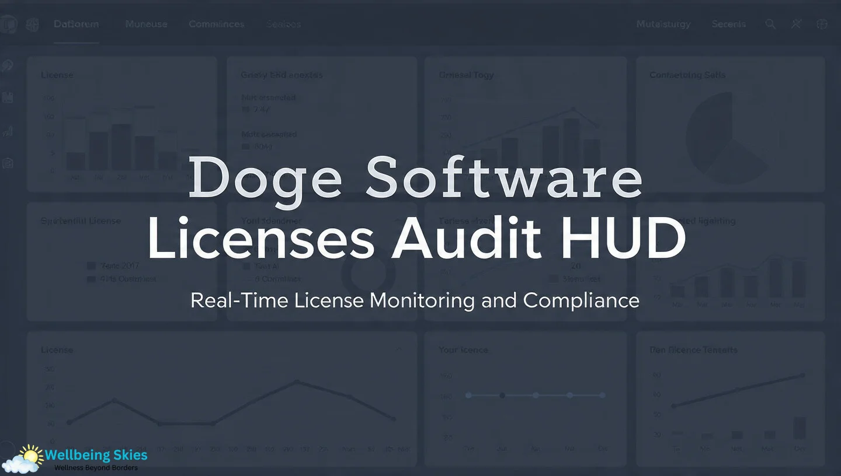The image size is (841, 476).
Task: Select the grid/apps icon beside the logo
Action: point(32,24)
